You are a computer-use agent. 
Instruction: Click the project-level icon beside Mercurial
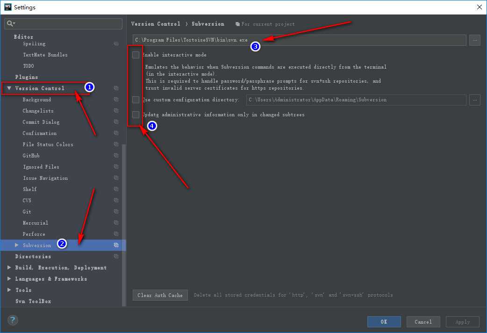coord(116,222)
